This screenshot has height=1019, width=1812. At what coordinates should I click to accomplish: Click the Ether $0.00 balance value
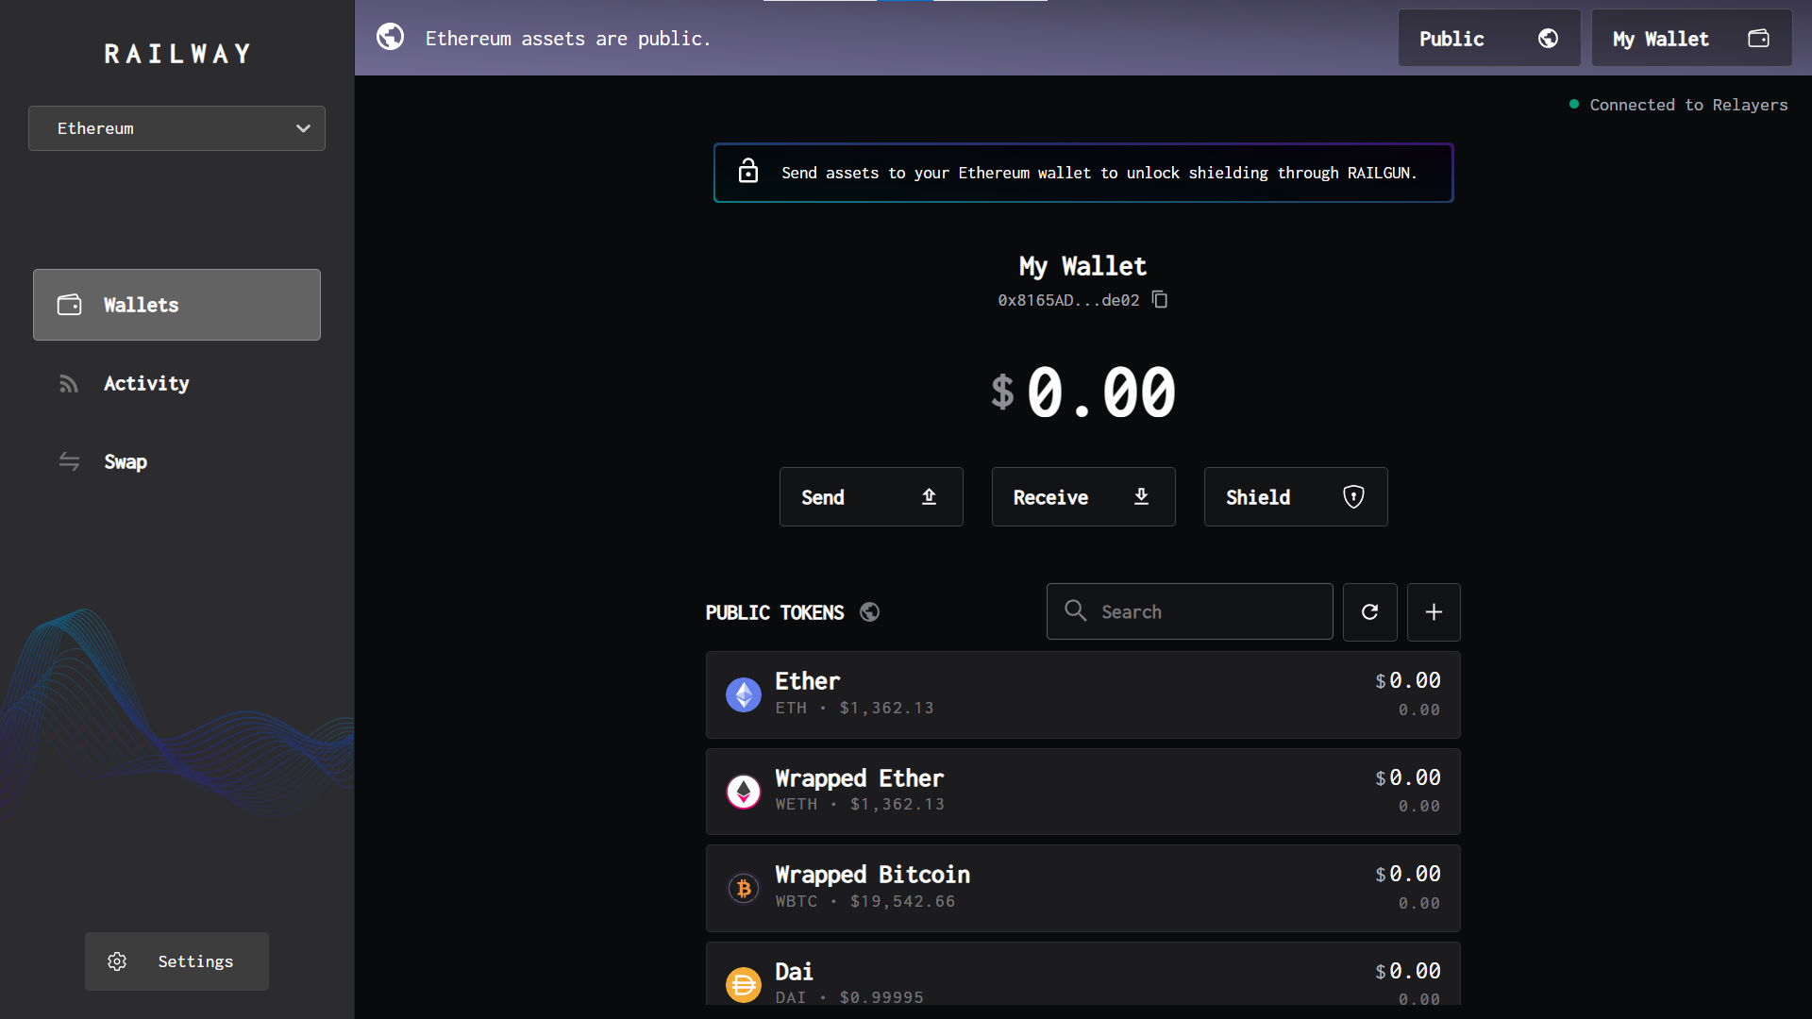pos(1408,680)
